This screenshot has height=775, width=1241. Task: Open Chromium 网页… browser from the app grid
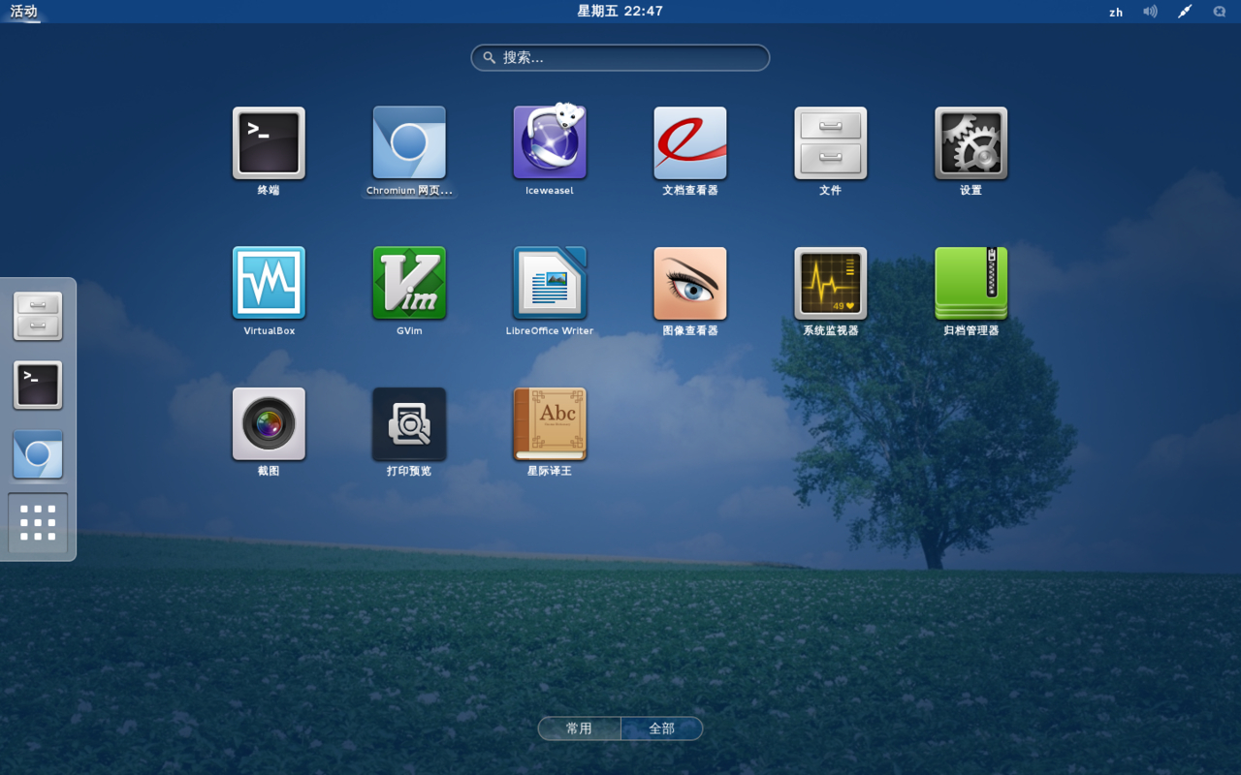pyautogui.click(x=409, y=143)
